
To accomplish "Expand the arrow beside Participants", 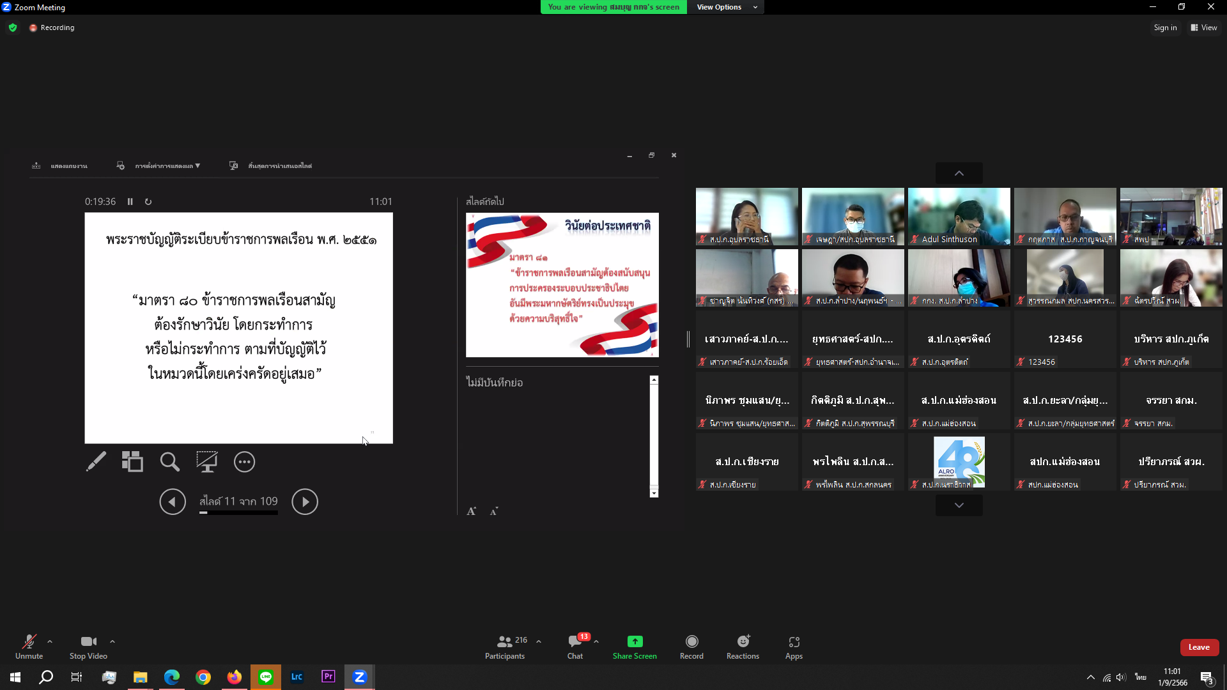I will click(539, 641).
